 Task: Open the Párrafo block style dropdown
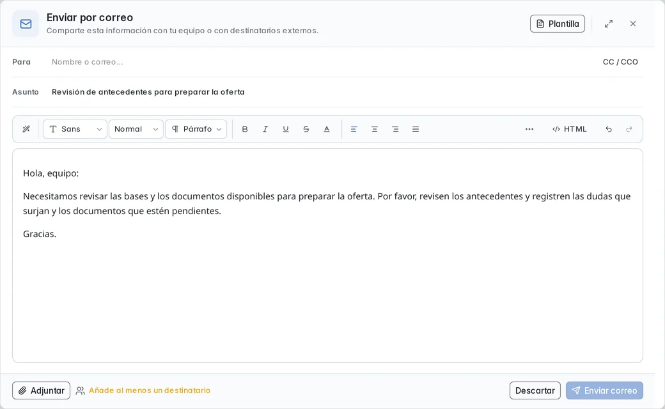click(196, 129)
